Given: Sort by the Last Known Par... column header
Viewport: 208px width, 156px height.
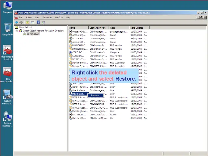Looking at the screenshot, I should (x=99, y=28).
